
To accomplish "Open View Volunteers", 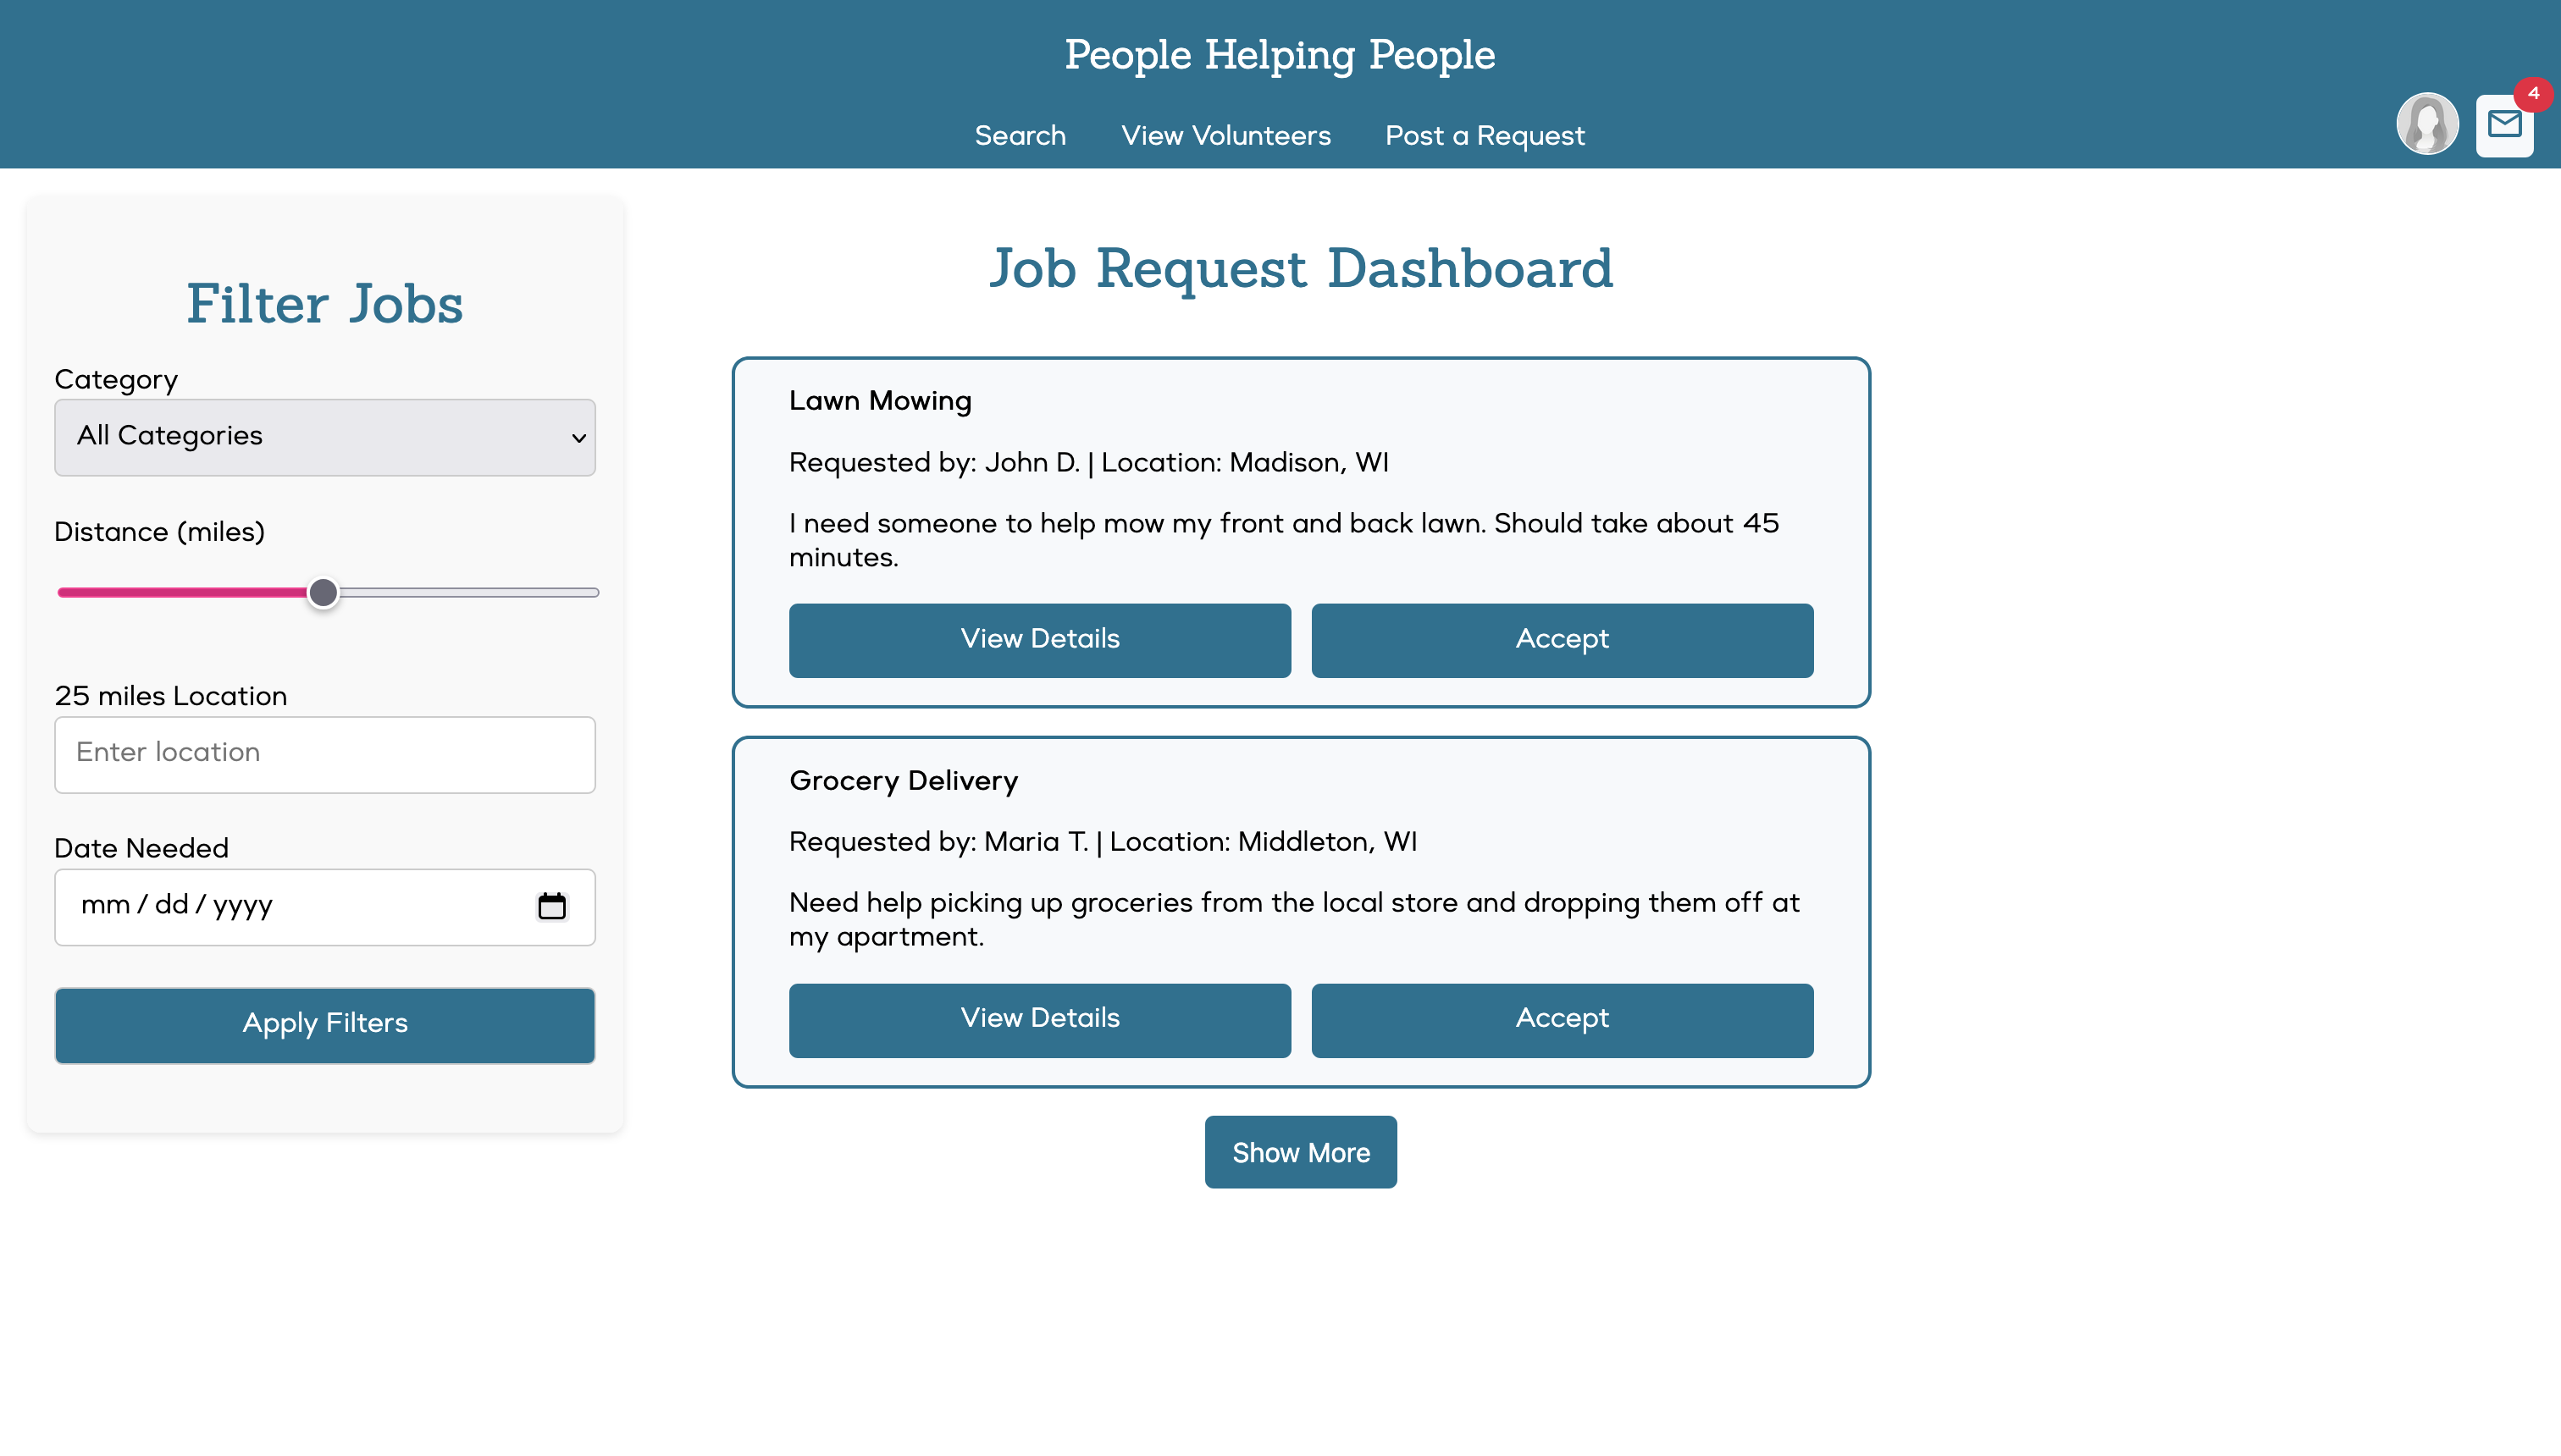I will [x=1225, y=135].
